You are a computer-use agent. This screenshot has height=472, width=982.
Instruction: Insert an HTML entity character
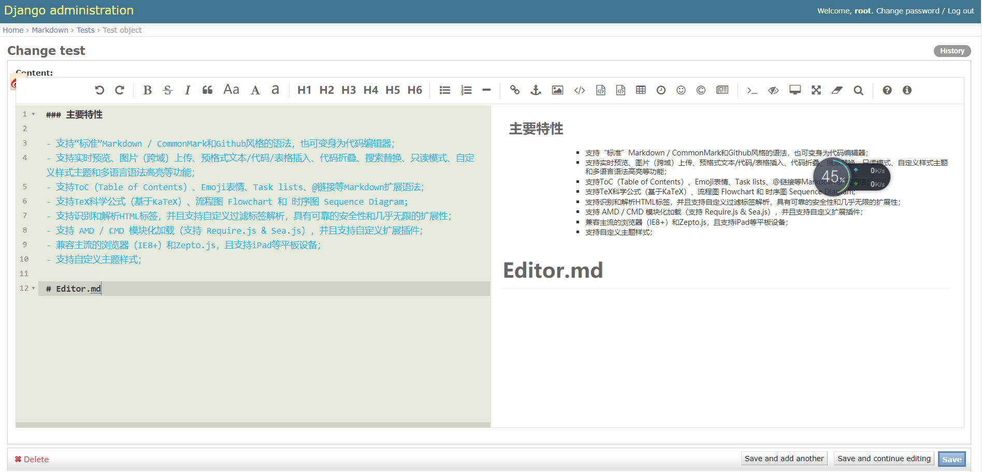click(x=701, y=90)
